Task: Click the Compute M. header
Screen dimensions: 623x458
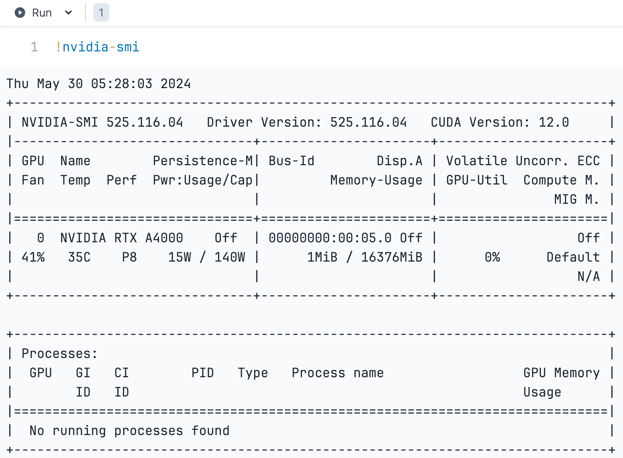Action: 561,180
